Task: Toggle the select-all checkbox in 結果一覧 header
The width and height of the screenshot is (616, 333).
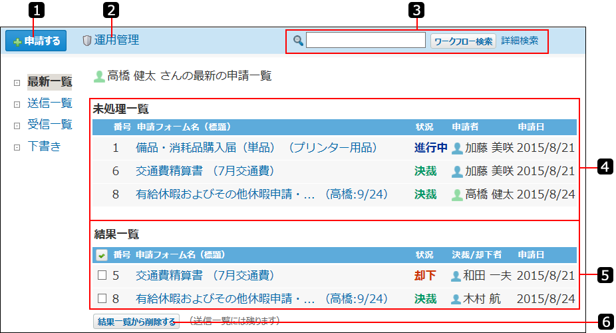Action: tap(101, 255)
